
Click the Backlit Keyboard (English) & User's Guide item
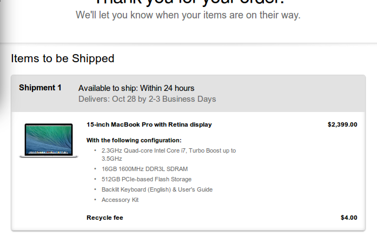[x=157, y=189]
